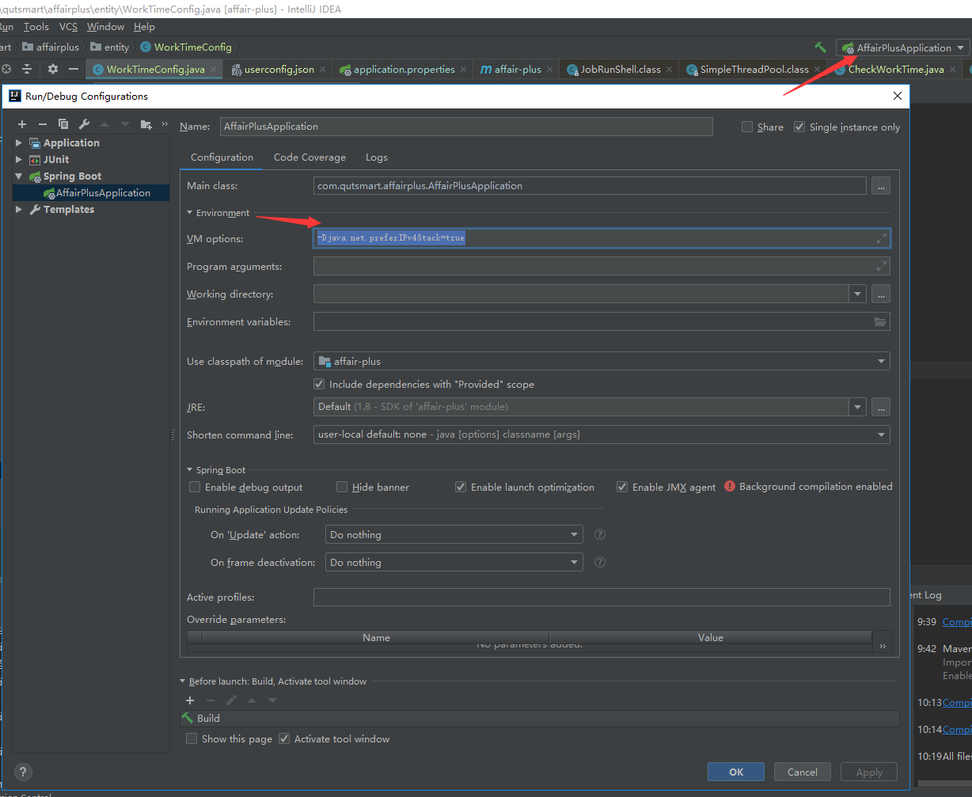The width and height of the screenshot is (972, 797).
Task: Close application.properties editor tab
Action: pos(465,70)
